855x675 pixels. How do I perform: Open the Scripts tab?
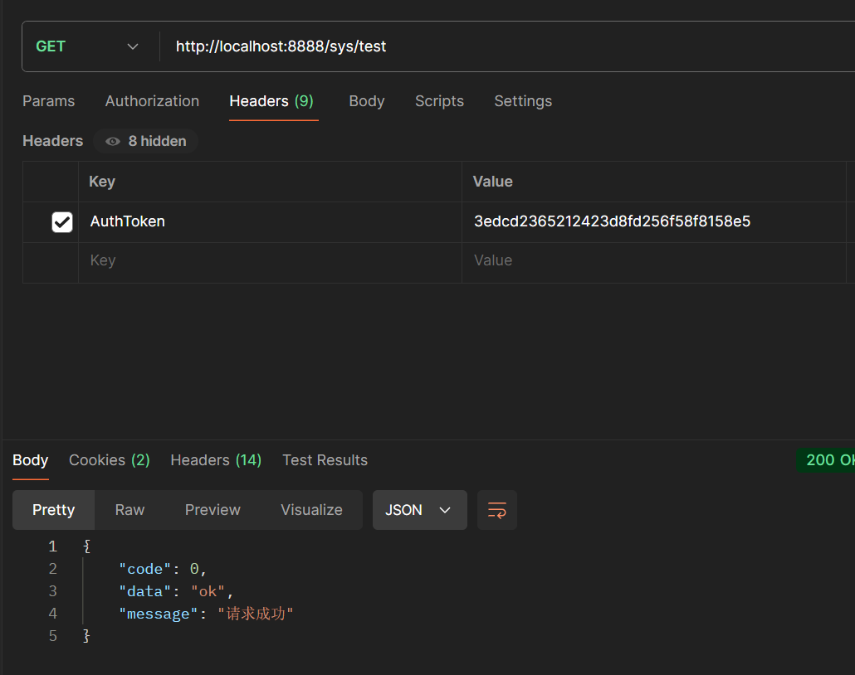tap(439, 101)
